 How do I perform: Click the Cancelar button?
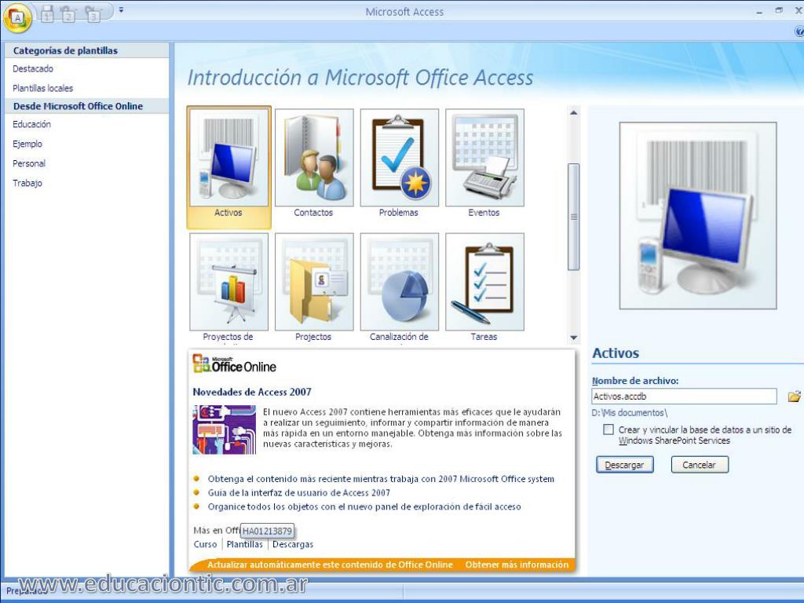click(700, 465)
